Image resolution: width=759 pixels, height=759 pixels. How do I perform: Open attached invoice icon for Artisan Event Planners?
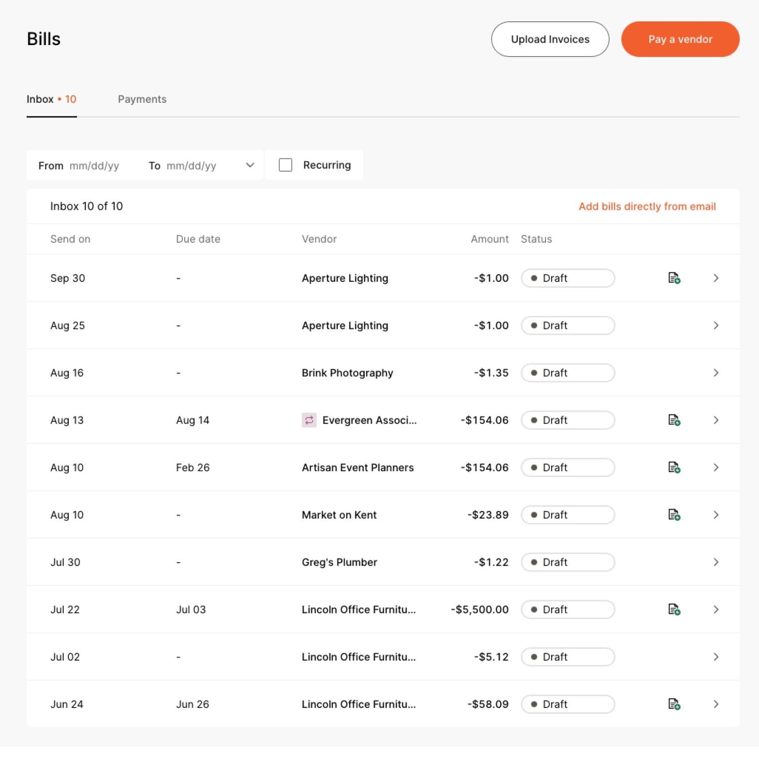click(674, 468)
